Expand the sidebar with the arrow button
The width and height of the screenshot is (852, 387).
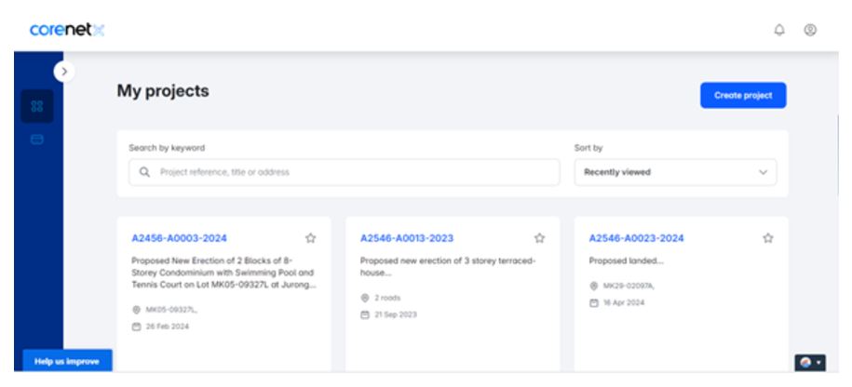point(64,71)
